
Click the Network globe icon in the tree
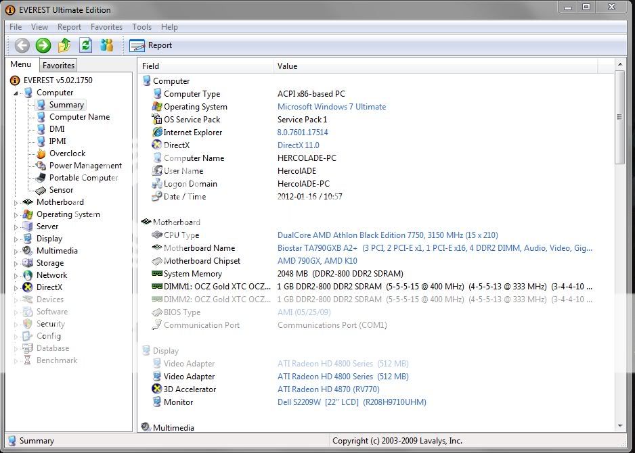pyautogui.click(x=28, y=275)
